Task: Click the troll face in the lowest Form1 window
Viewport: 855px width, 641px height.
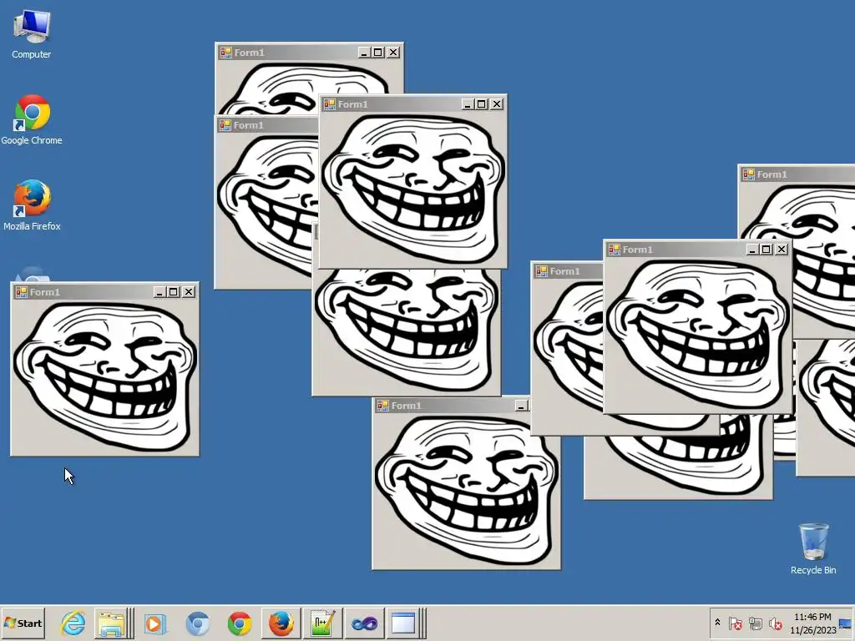Action: pos(467,491)
